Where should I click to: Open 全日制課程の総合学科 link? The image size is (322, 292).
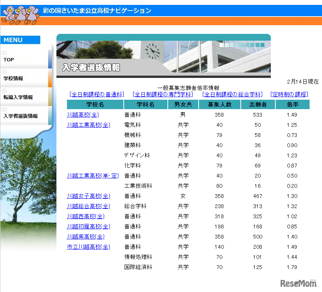point(232,94)
